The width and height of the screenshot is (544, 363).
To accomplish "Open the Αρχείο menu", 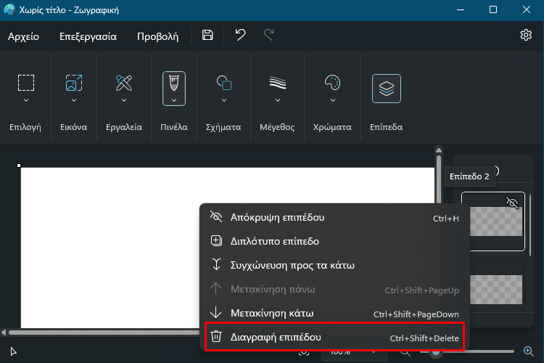I will pos(24,36).
